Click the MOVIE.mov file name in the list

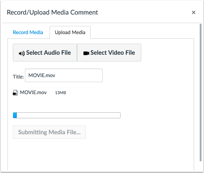click(33, 92)
